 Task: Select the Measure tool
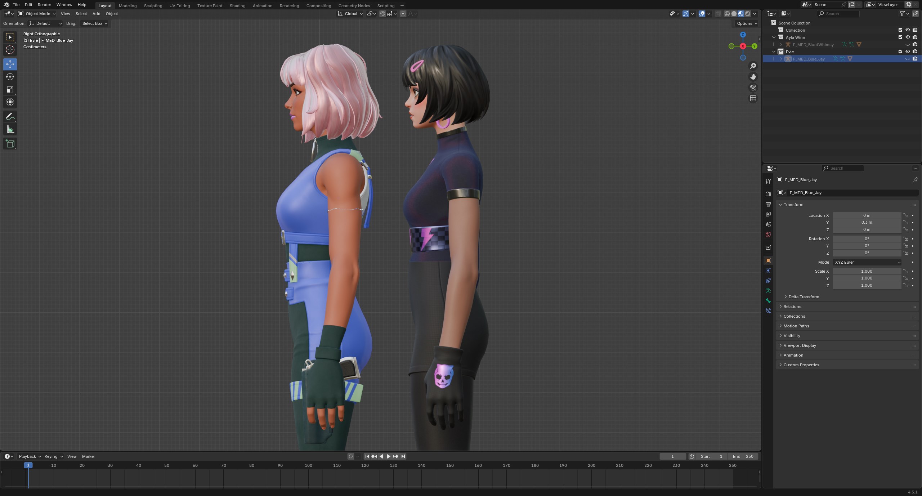coord(10,129)
